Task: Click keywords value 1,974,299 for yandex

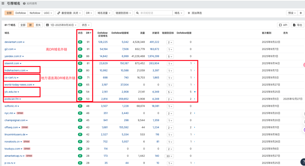Action: point(153,56)
